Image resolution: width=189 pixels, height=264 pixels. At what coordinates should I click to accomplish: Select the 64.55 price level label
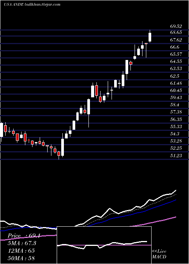click(176, 61)
